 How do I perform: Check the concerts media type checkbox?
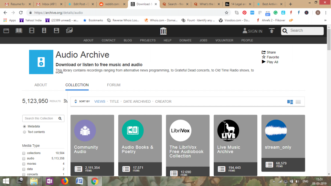point(24,174)
